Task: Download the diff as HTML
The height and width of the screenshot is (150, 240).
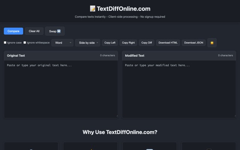Action: [x=168, y=43]
